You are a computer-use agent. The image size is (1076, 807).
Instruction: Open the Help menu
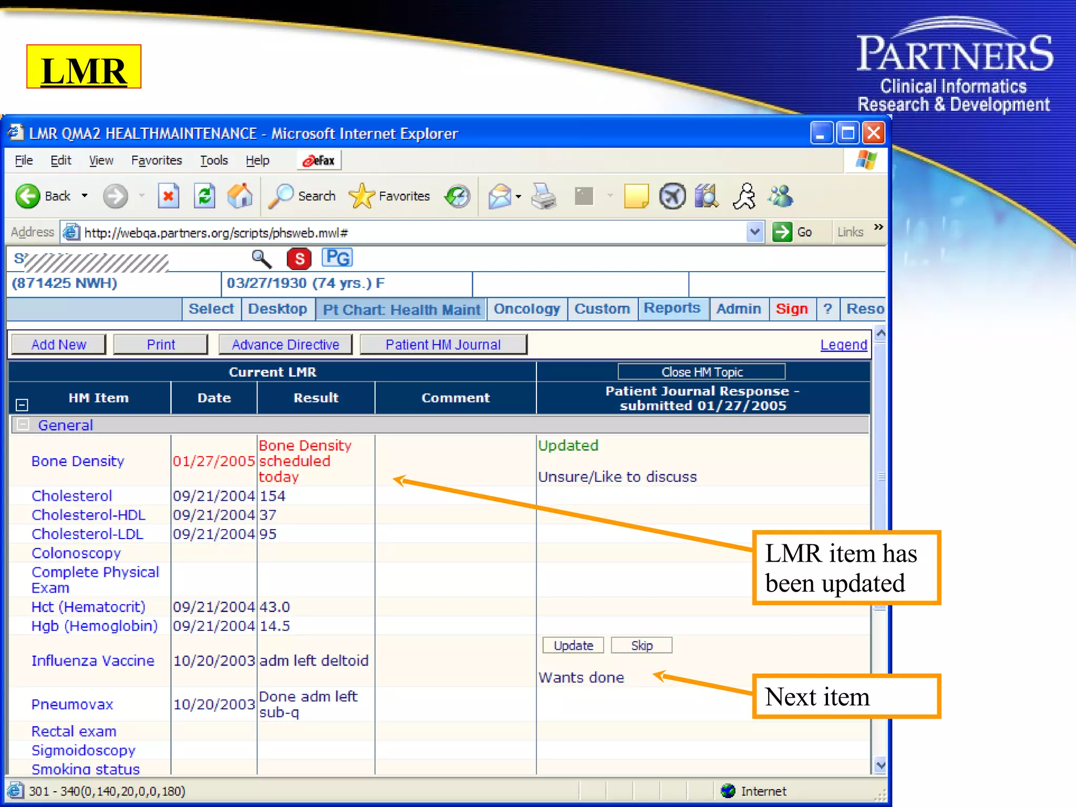coord(257,160)
